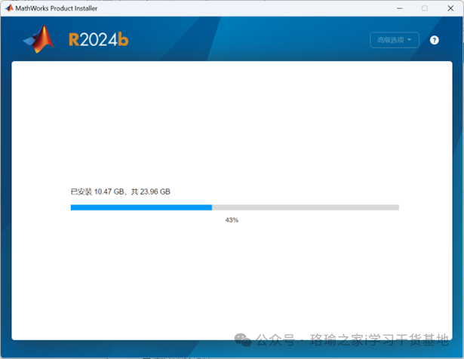
Task: Click the installation progress bar
Action: (x=235, y=207)
